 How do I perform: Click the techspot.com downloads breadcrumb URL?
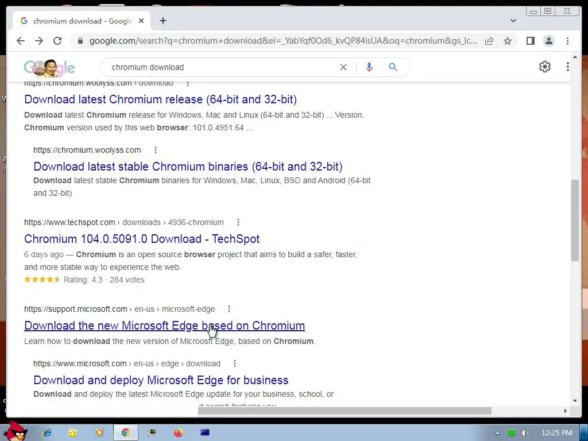point(124,222)
